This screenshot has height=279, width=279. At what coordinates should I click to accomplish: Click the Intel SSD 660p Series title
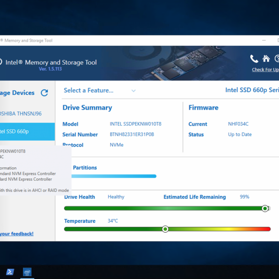tap(252, 90)
